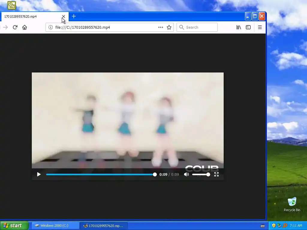The width and height of the screenshot is (307, 230).
Task: Click the 7:11 AM clock
Action: click(296, 226)
